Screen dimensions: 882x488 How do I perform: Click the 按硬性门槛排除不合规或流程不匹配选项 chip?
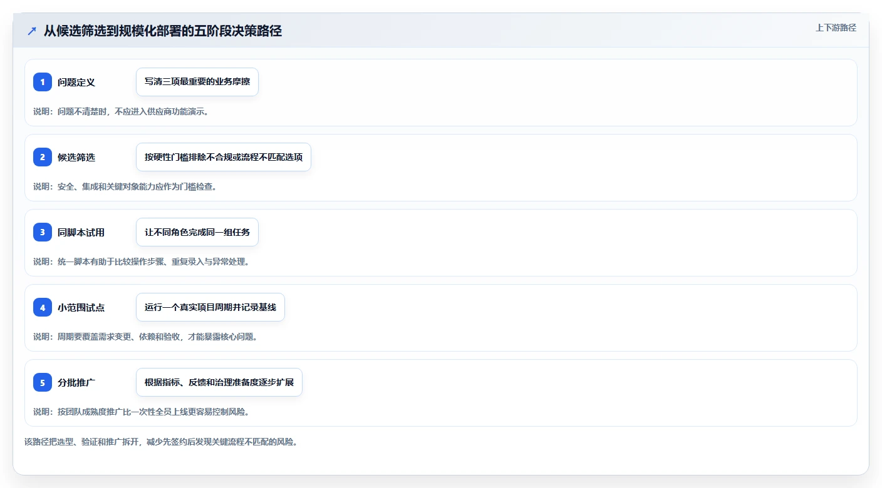(224, 157)
